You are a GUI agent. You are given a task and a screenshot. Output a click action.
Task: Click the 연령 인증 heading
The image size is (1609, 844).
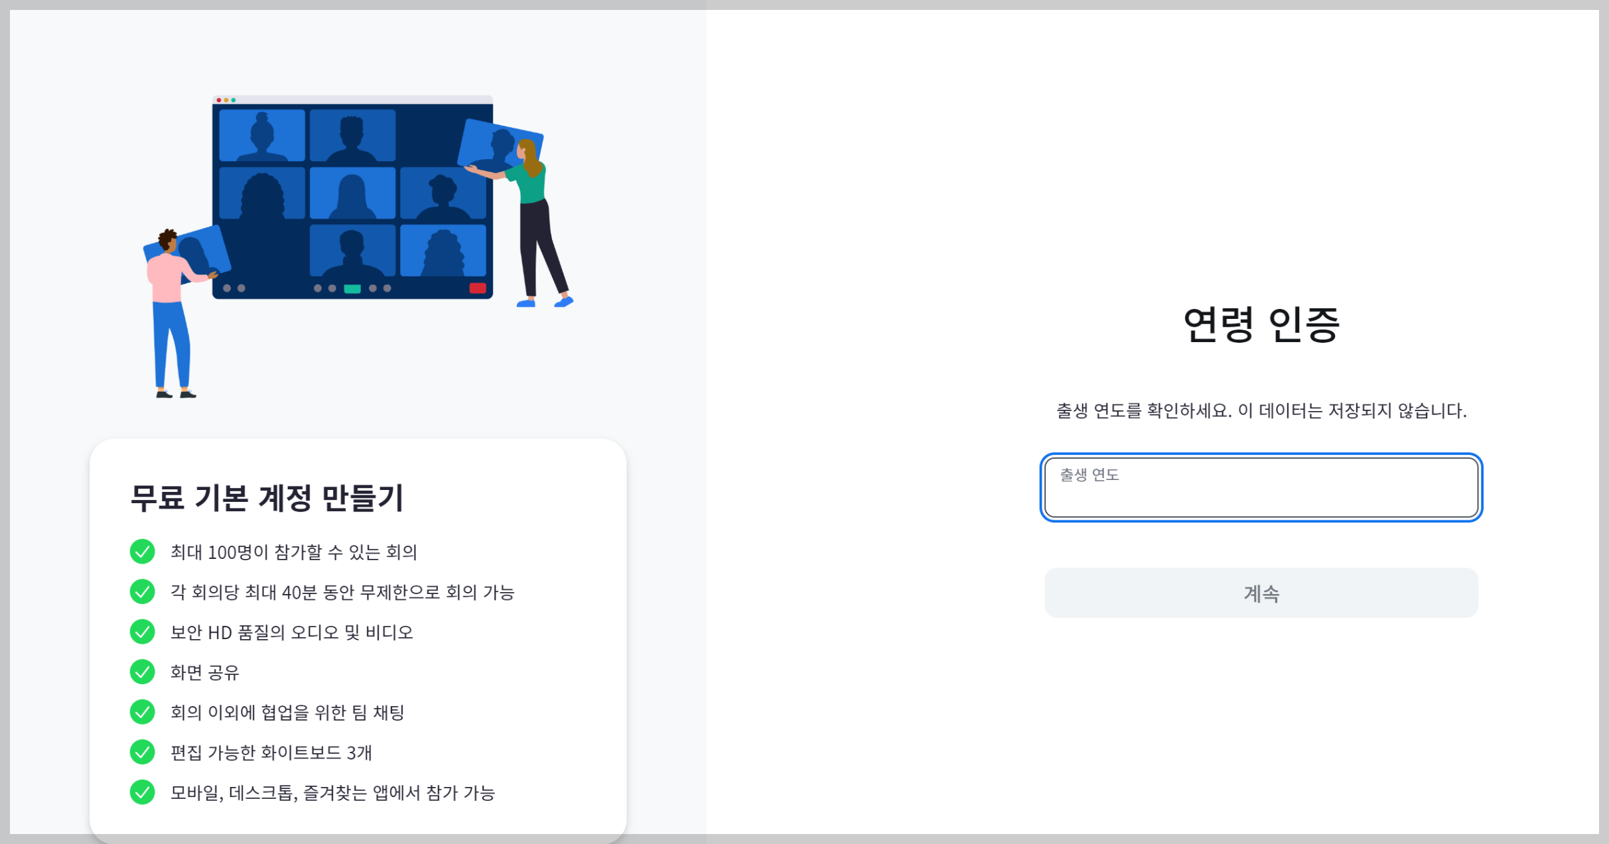(x=1261, y=325)
